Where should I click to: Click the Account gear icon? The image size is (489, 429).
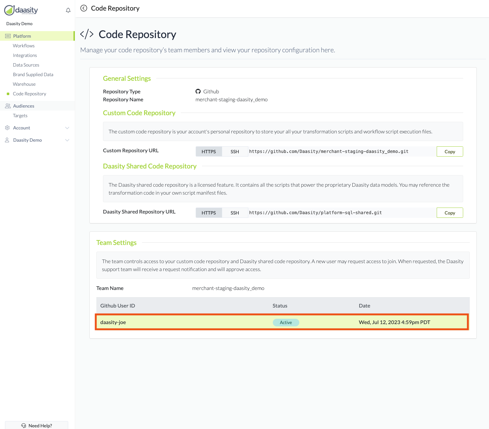[x=7, y=128]
